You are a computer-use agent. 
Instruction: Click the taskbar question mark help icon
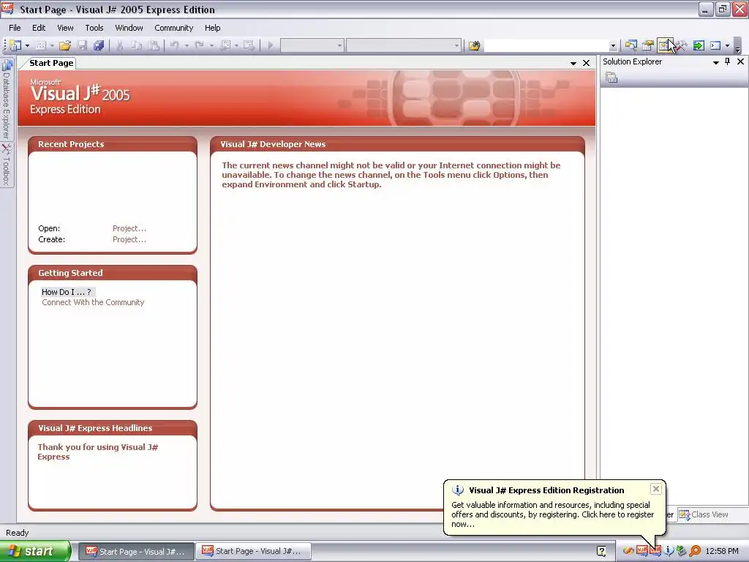[601, 552]
